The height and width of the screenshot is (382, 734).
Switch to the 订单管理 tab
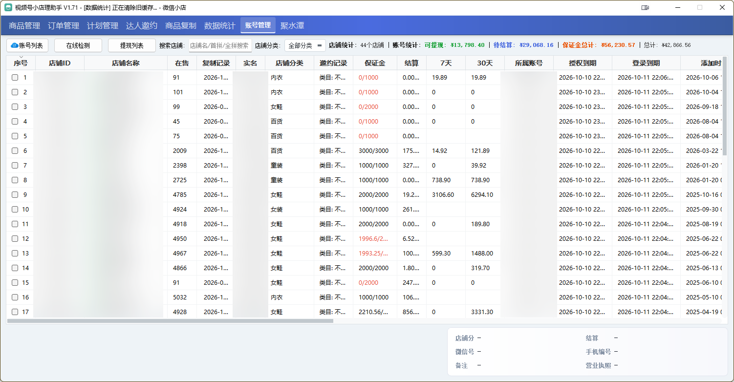pos(64,25)
